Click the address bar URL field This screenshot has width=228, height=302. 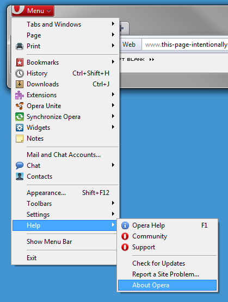(x=185, y=45)
